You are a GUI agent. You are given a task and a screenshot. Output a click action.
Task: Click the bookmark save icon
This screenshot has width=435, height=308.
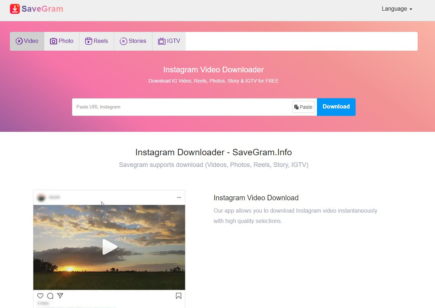[x=179, y=296]
